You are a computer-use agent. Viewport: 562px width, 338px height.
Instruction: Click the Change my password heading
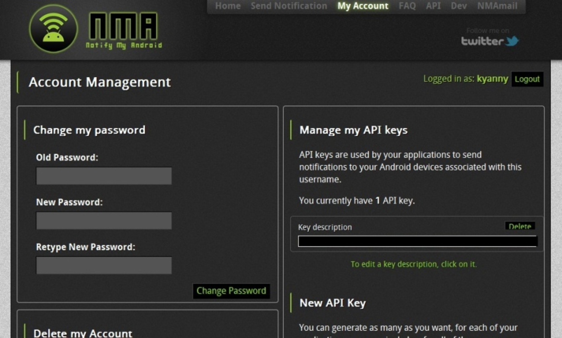[89, 130]
